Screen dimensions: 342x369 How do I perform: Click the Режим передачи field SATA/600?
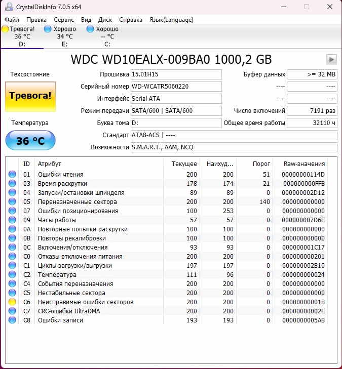(x=176, y=111)
